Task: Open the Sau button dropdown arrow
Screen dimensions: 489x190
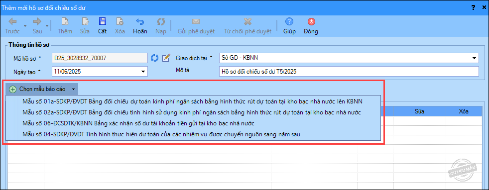Action: coord(47,26)
